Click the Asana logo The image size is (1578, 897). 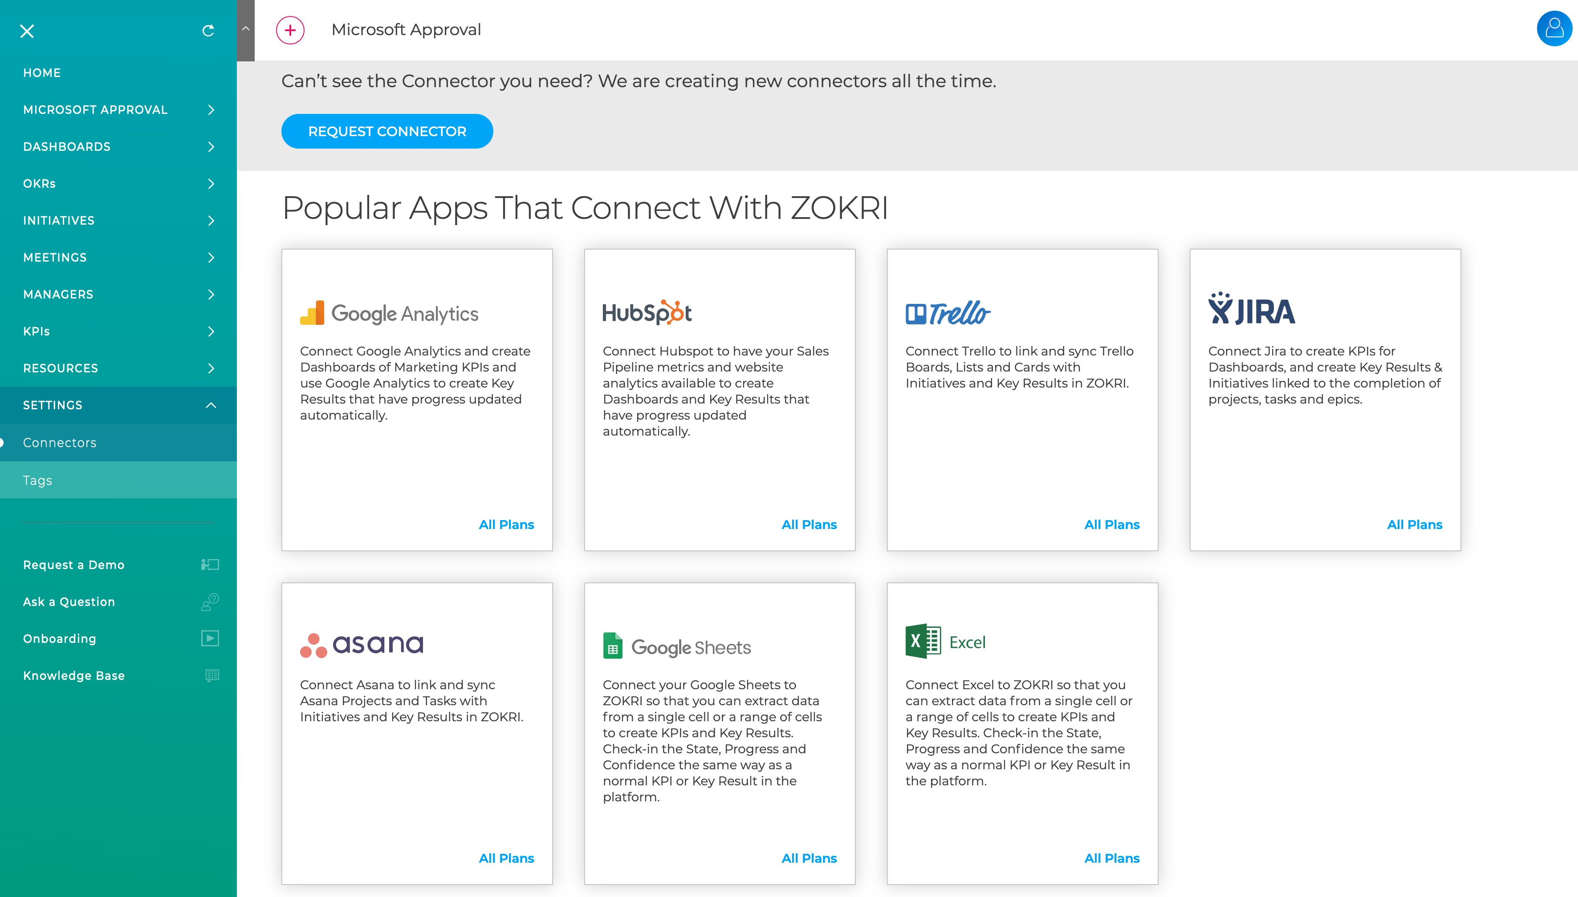pyautogui.click(x=362, y=645)
